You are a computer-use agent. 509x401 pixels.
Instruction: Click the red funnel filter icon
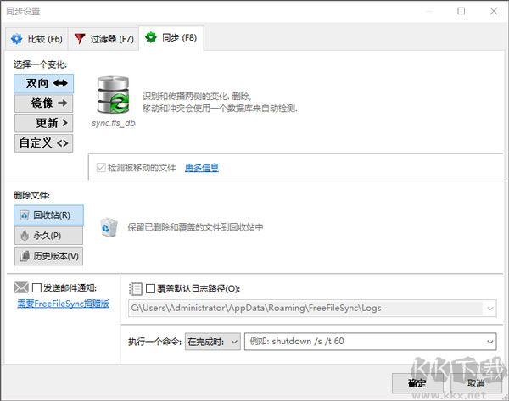[x=80, y=39]
